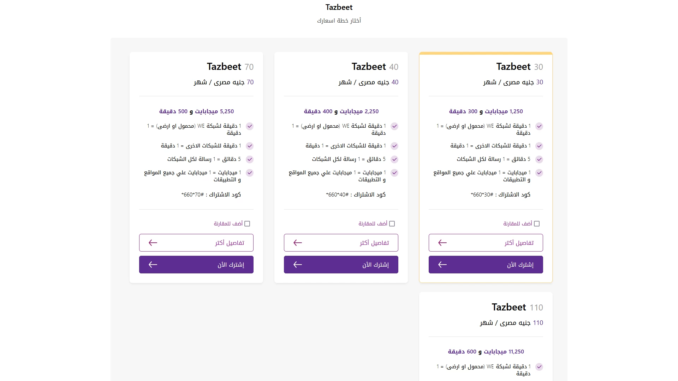Check compare box on Tazbeet 70 card
This screenshot has height=381, width=678.
247,224
